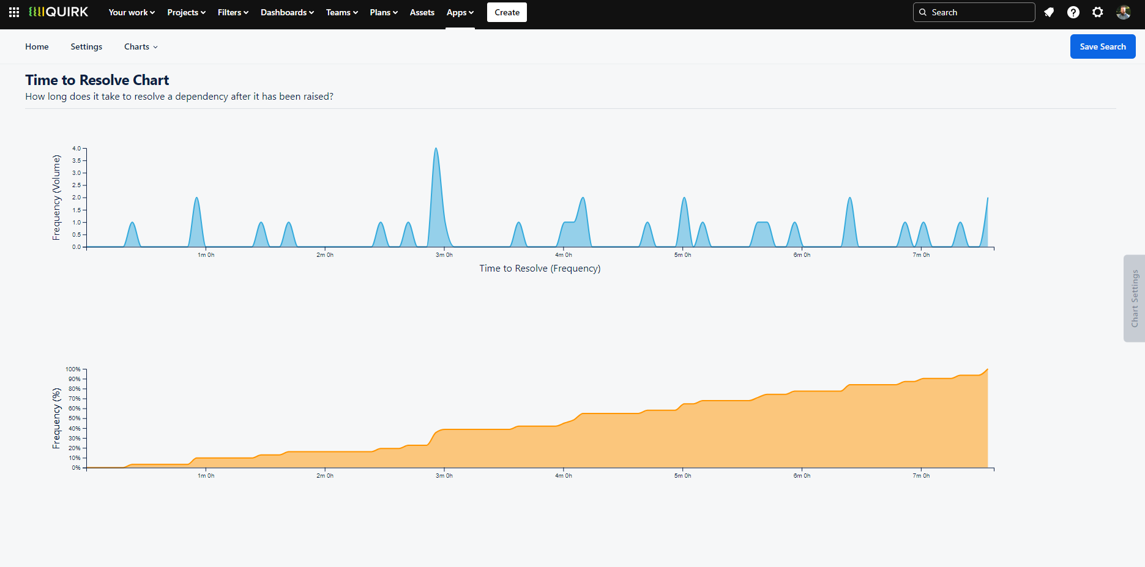Click the Time to Resolve Chart heading
This screenshot has height=567, width=1145.
[x=97, y=80]
